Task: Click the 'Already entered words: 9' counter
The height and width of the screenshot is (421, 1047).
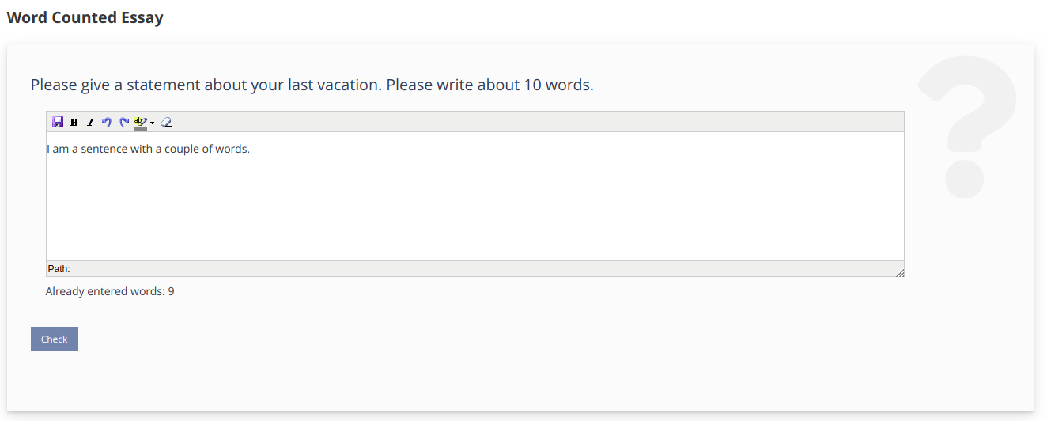Action: (110, 291)
